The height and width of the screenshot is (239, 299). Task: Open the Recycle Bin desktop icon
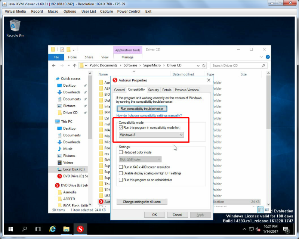(x=15, y=28)
